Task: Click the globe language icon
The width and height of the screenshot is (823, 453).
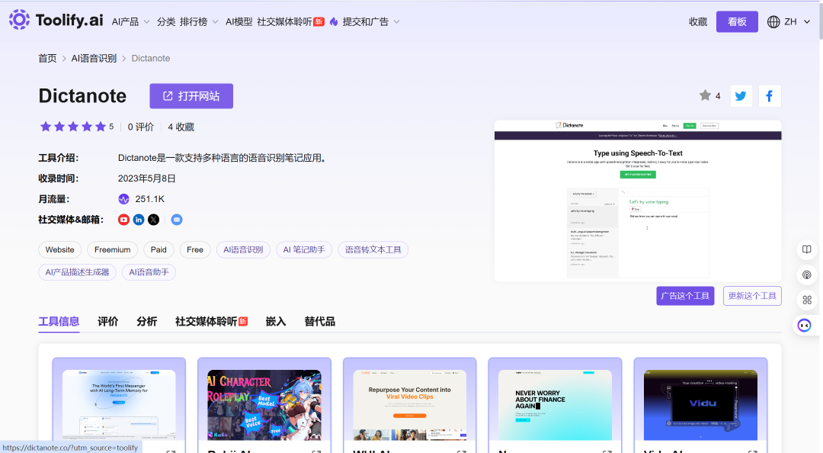Action: [773, 21]
